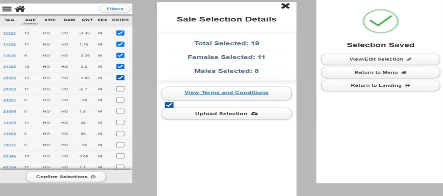Open animal tag 11592 link
Viewport: 443px width, 196px height.
point(10,44)
